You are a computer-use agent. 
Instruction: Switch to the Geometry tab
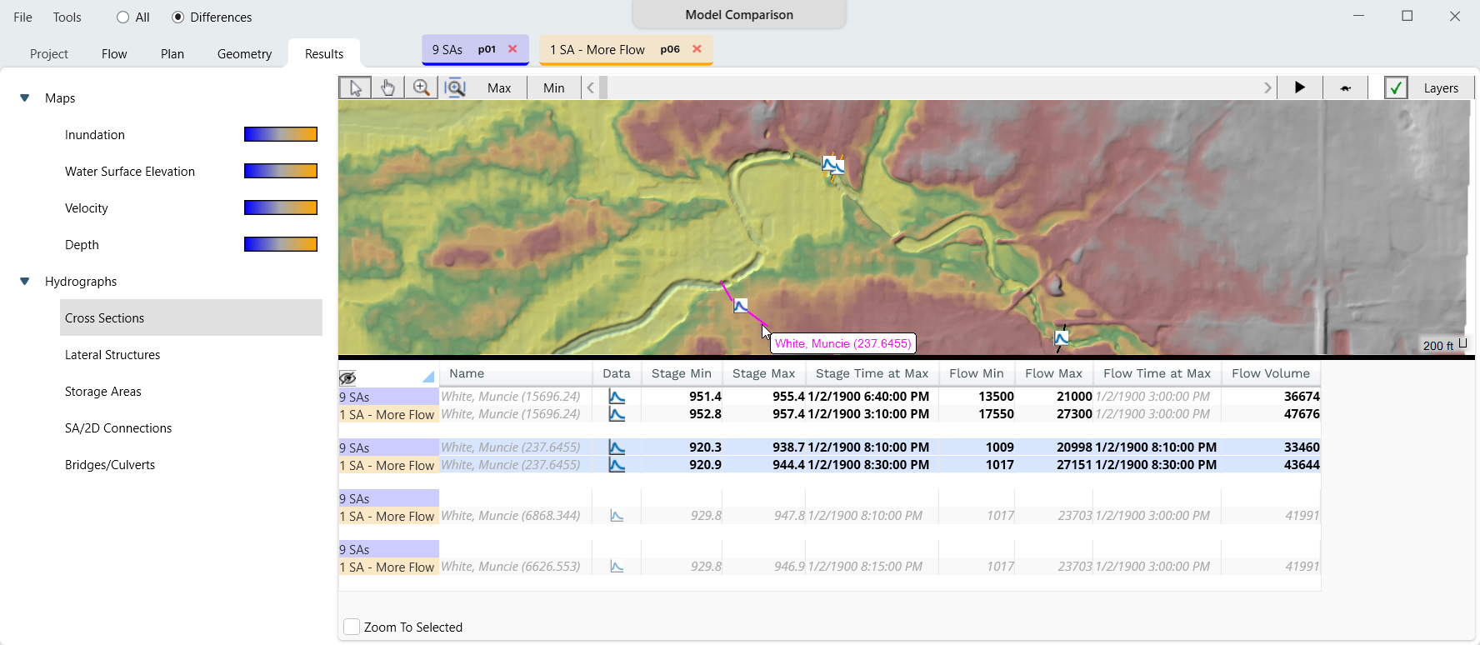(244, 54)
